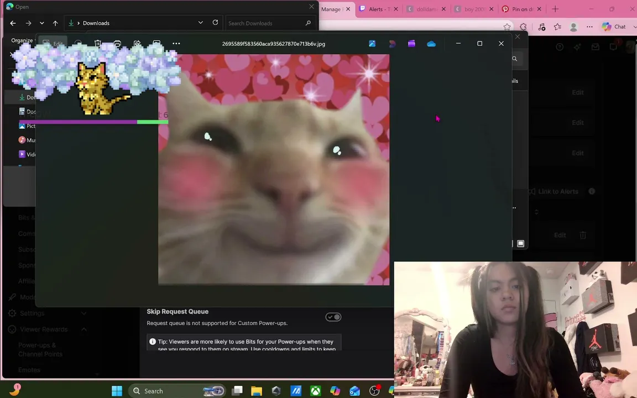Image resolution: width=637 pixels, height=398 pixels.
Task: Delete the image with the trash icon
Action: (98, 44)
